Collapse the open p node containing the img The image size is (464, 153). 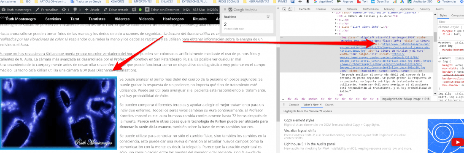336,34
